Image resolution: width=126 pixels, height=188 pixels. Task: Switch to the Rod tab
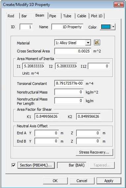(11, 16)
